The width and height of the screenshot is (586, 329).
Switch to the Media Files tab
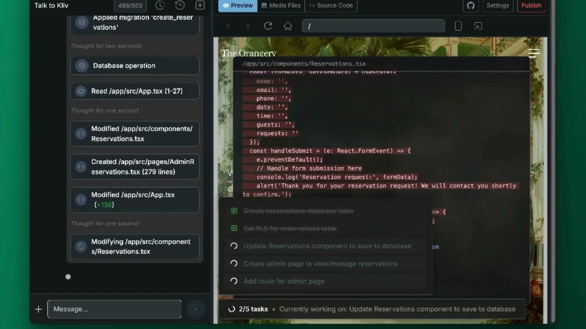tap(281, 5)
